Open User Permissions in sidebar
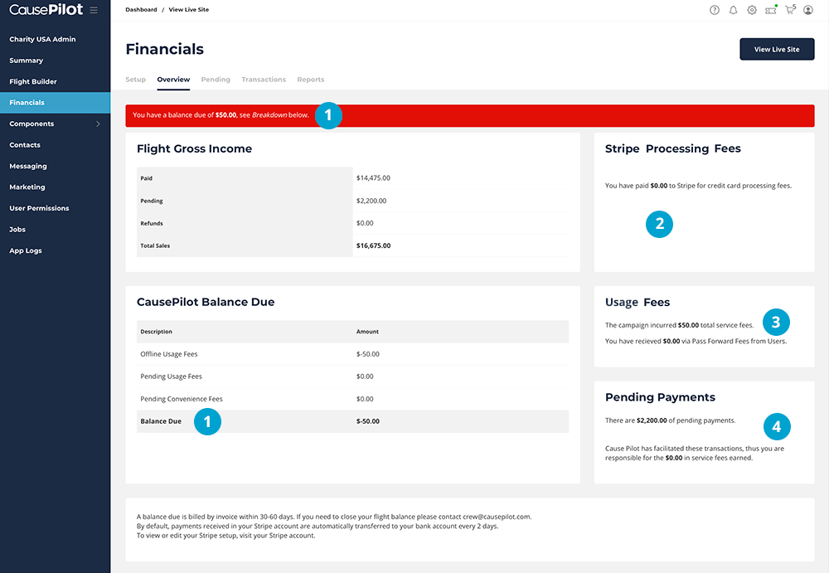Image resolution: width=829 pixels, height=573 pixels. 39,208
